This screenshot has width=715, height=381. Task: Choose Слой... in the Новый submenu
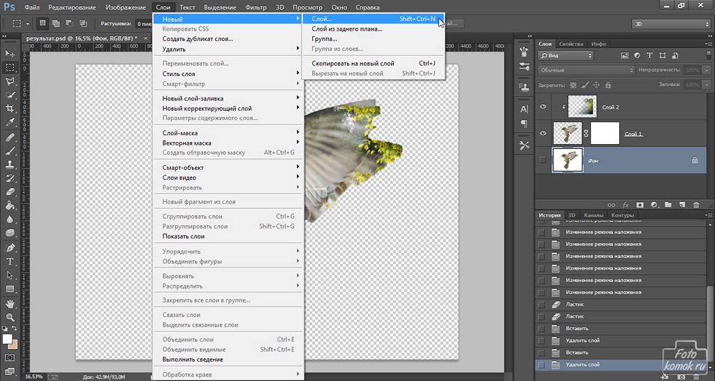coord(322,20)
